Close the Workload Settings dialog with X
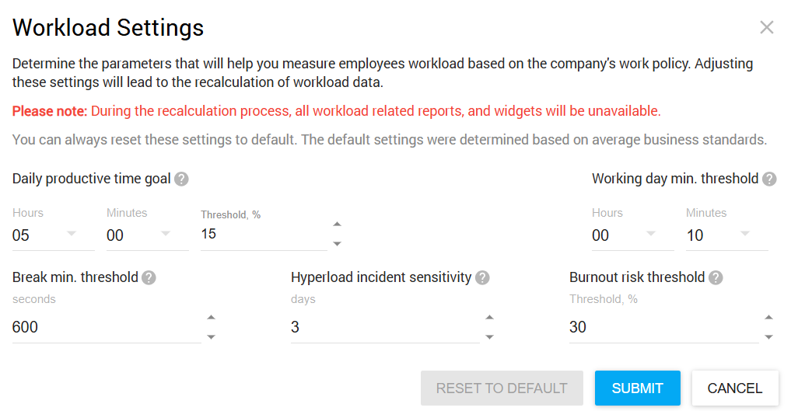 [767, 28]
